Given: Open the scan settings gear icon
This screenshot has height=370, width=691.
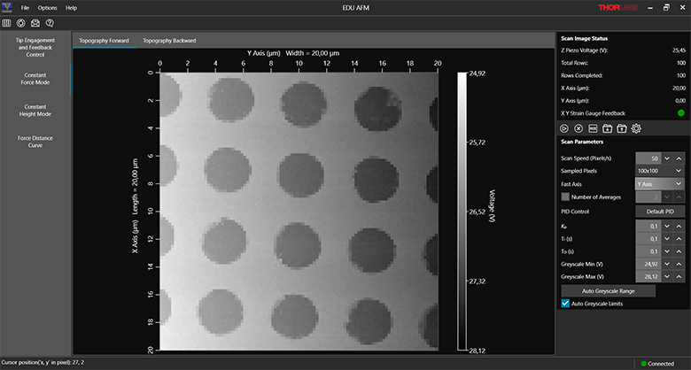Looking at the screenshot, I should pyautogui.click(x=636, y=128).
